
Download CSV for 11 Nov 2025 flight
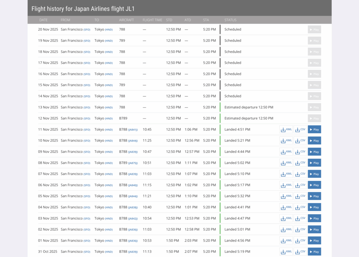[x=300, y=130]
